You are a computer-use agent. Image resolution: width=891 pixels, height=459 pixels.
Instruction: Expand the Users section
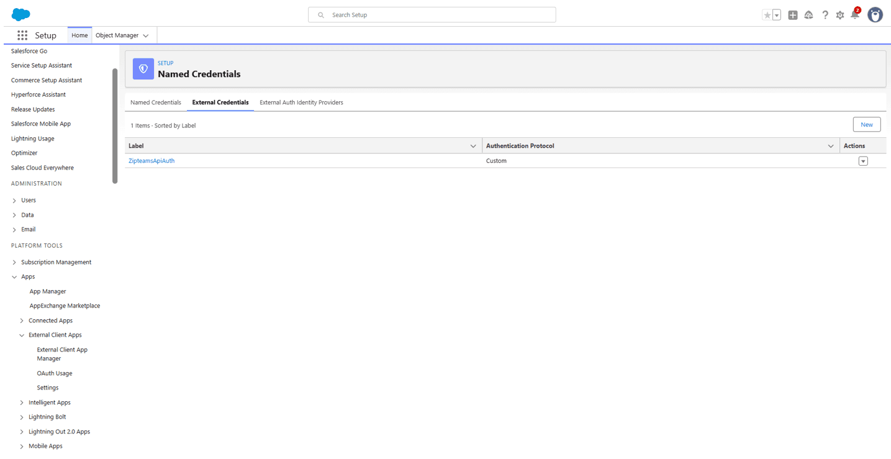[14, 201]
